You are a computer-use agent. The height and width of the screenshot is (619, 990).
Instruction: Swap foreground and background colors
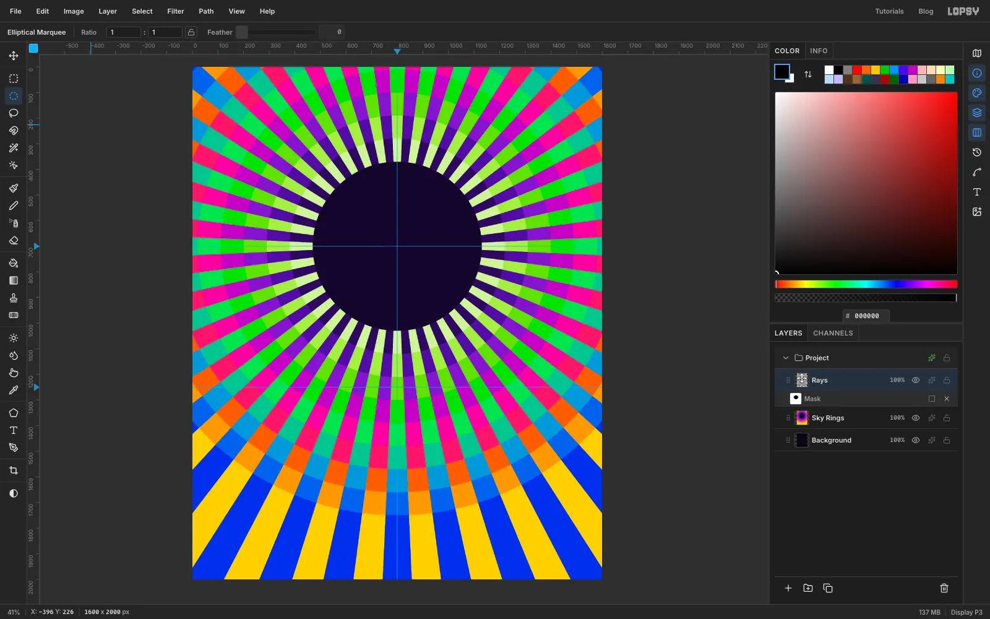(x=808, y=74)
